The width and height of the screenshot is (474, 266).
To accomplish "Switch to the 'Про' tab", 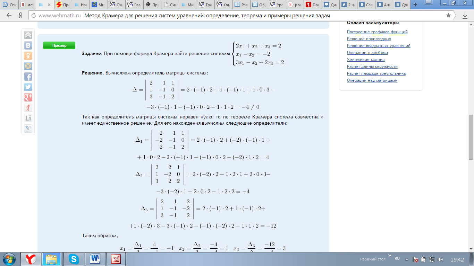I will coord(152,5).
